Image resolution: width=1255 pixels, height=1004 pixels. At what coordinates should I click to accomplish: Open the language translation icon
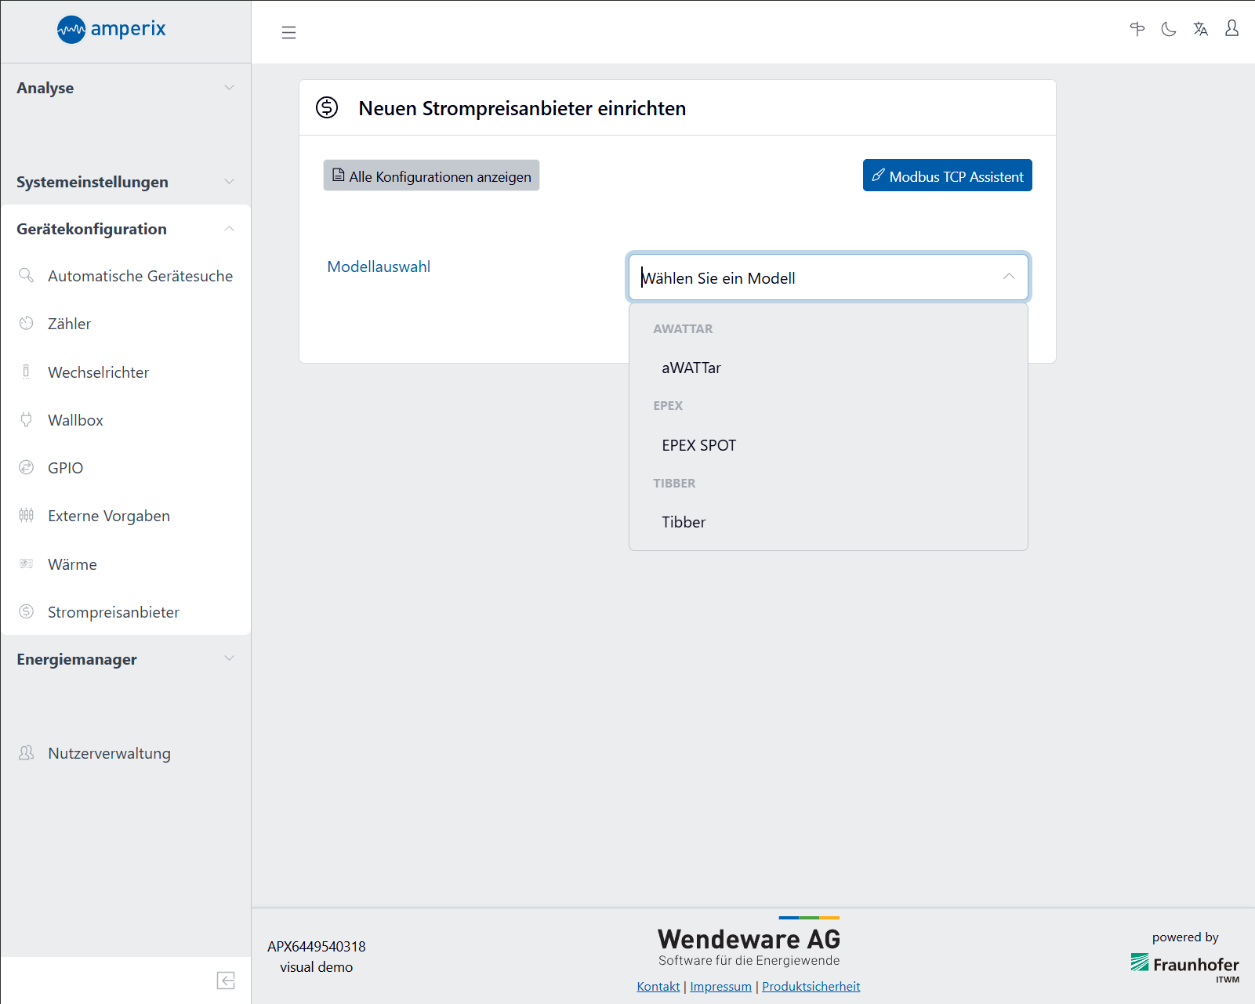[1200, 29]
